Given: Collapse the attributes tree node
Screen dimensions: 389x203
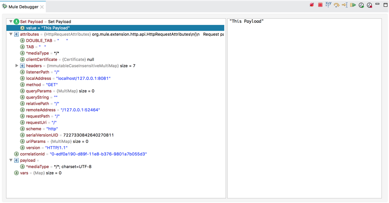Looking at the screenshot, I should tap(11, 34).
